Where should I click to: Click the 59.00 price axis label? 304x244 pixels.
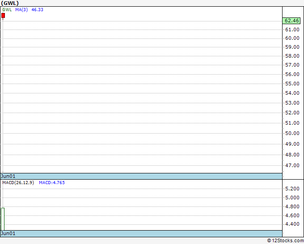pyautogui.click(x=292, y=47)
